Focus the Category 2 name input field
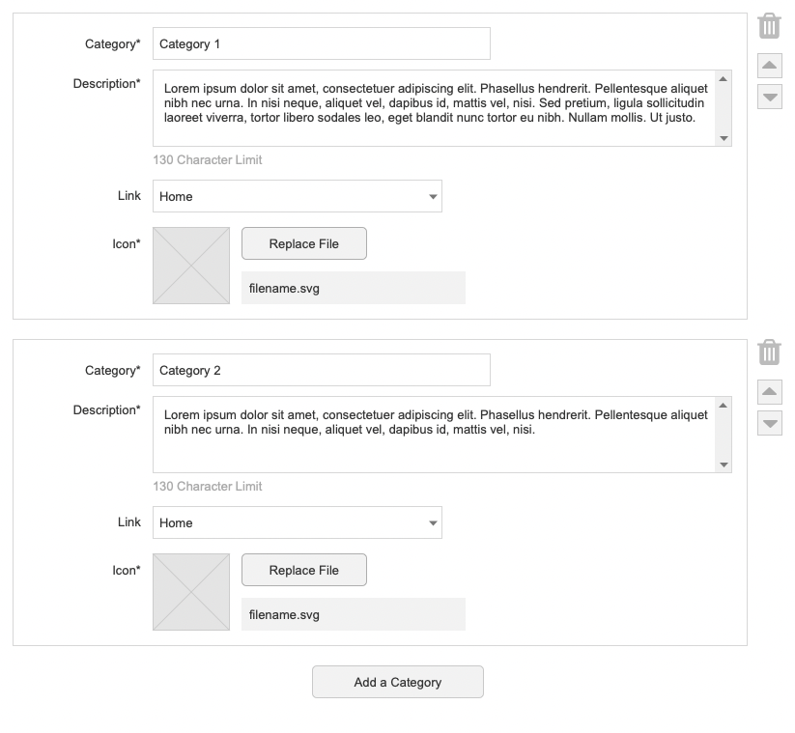This screenshot has height=733, width=795. pos(321,370)
